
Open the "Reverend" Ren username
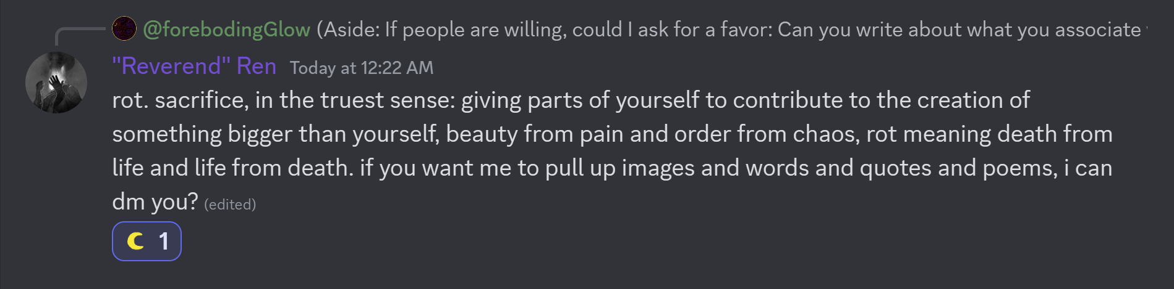[194, 66]
